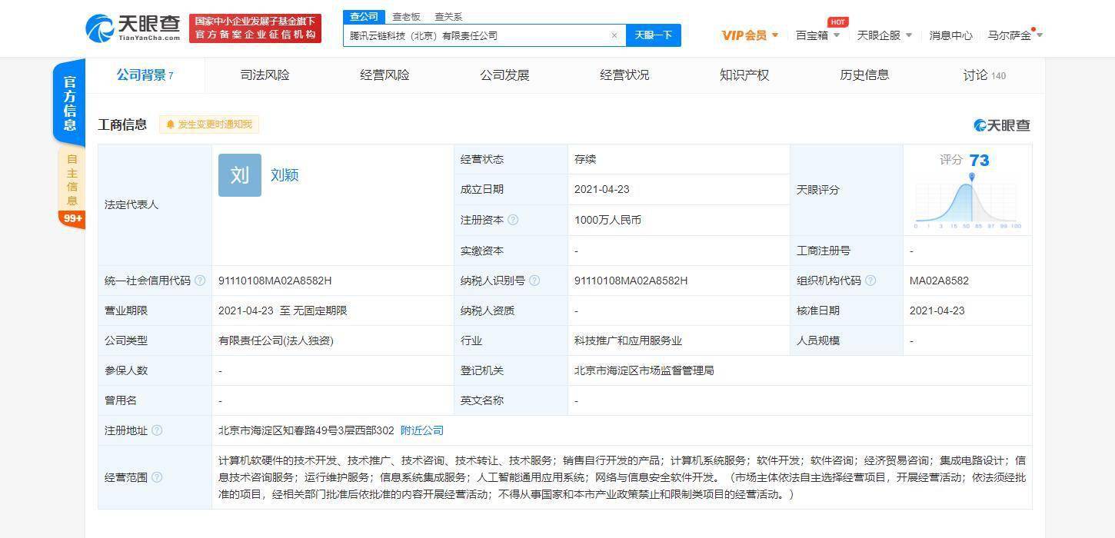Click the industry value 科技推广和应用服务业
The height and width of the screenshot is (538, 1115).
628,340
